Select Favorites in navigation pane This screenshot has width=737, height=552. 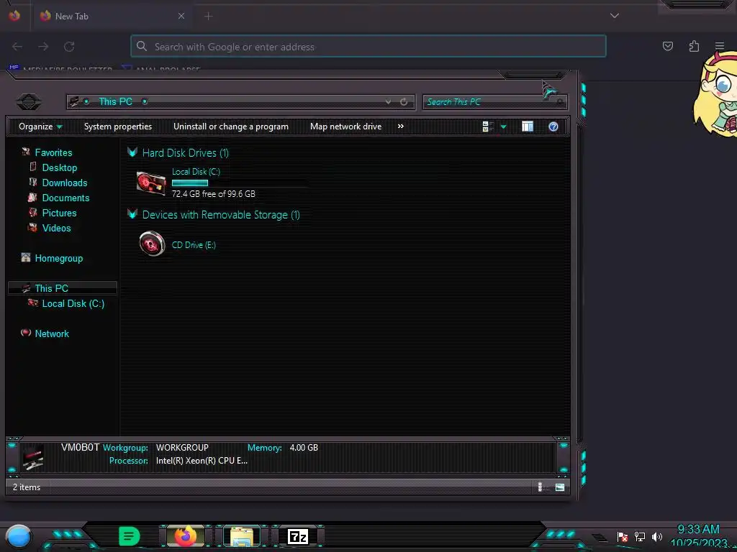pos(53,152)
